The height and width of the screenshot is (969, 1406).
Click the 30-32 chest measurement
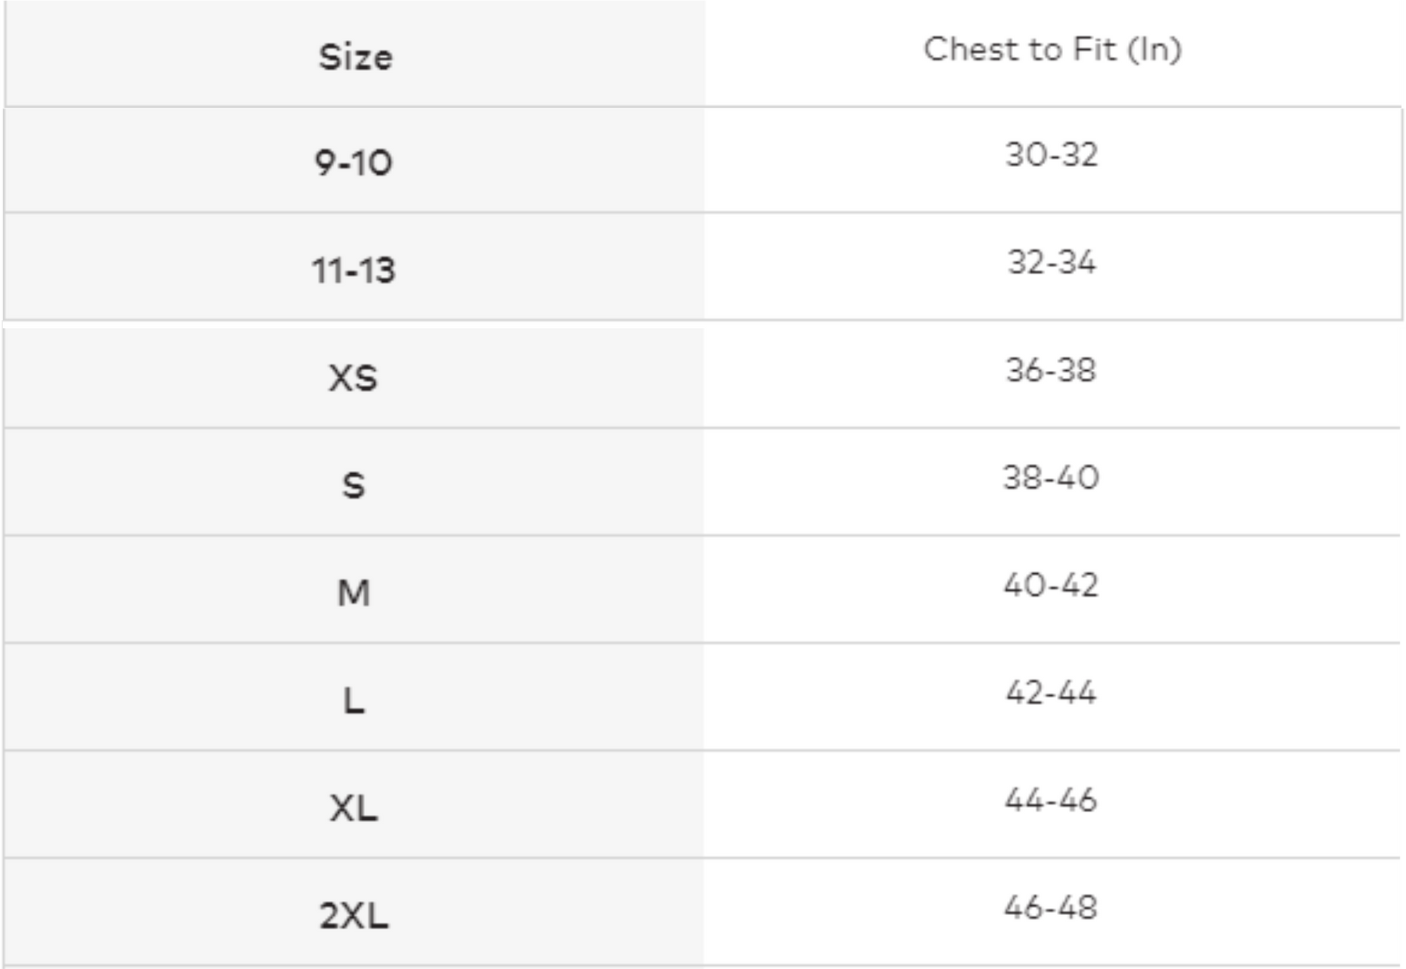[1051, 155]
